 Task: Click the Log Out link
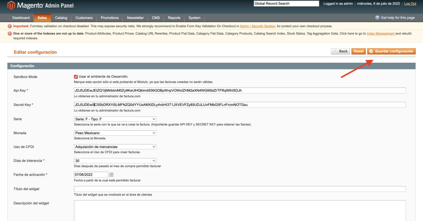pos(410,3)
